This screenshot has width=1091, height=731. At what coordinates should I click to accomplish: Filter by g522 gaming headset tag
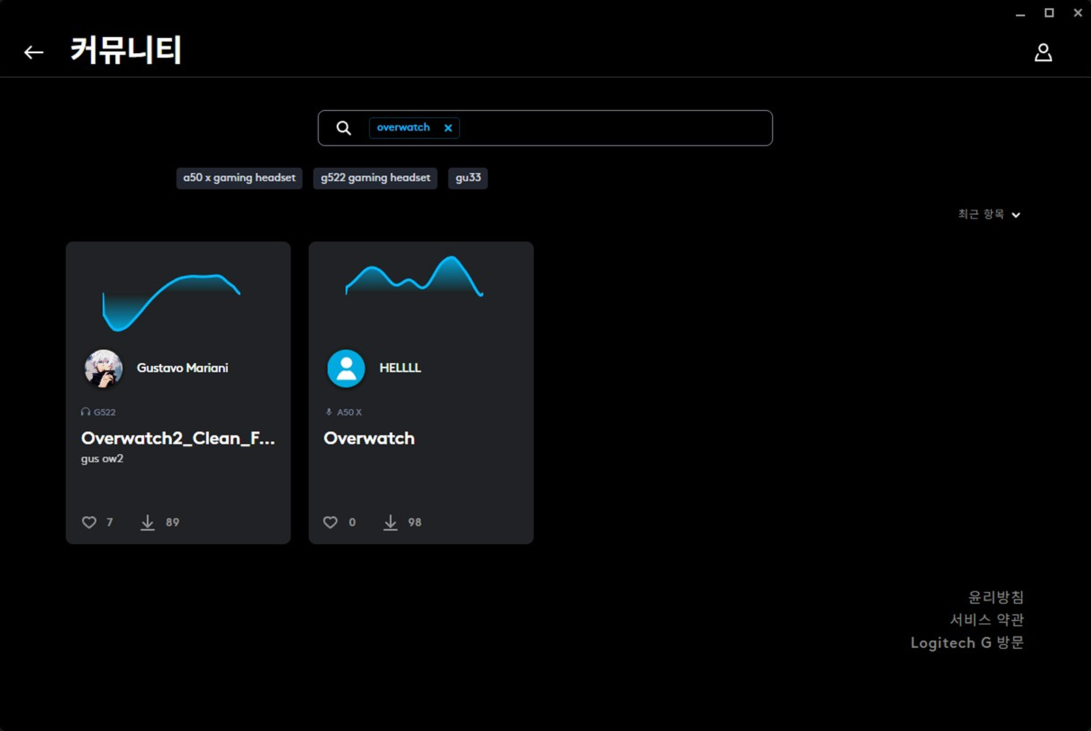coord(375,178)
